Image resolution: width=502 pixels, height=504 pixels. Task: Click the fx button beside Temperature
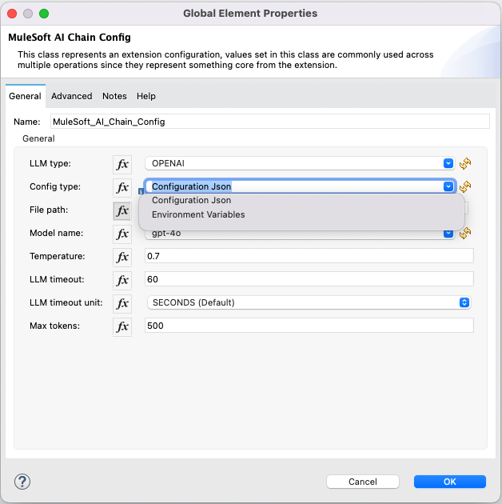coord(122,257)
